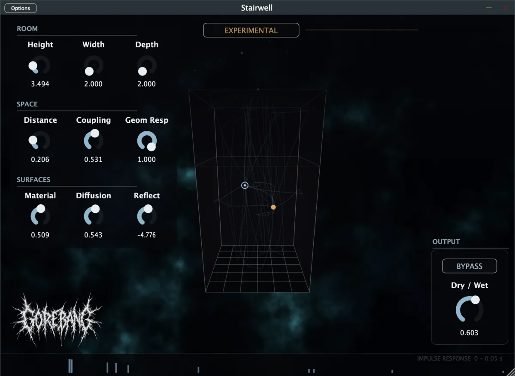
Task: Click the Width knob
Action: [x=94, y=66]
